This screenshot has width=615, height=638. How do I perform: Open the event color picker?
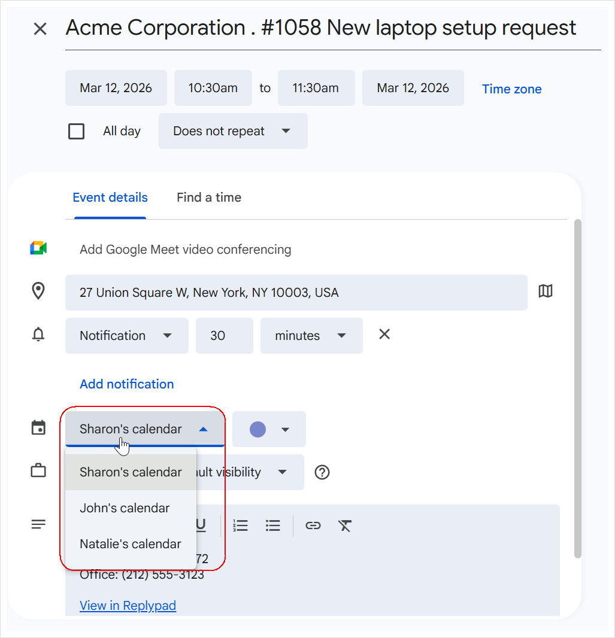269,429
